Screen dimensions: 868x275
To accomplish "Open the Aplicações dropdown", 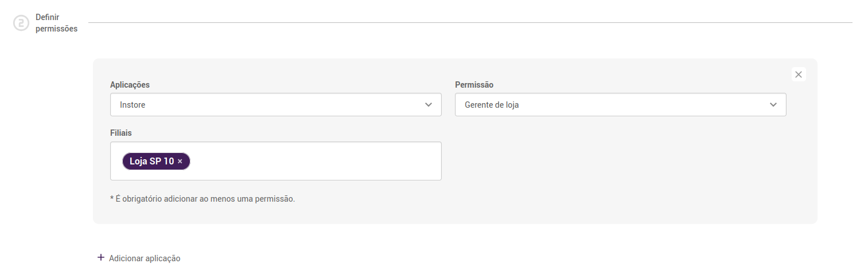I will coord(275,105).
